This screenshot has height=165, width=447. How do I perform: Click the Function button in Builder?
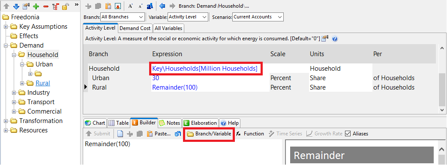(x=250, y=134)
